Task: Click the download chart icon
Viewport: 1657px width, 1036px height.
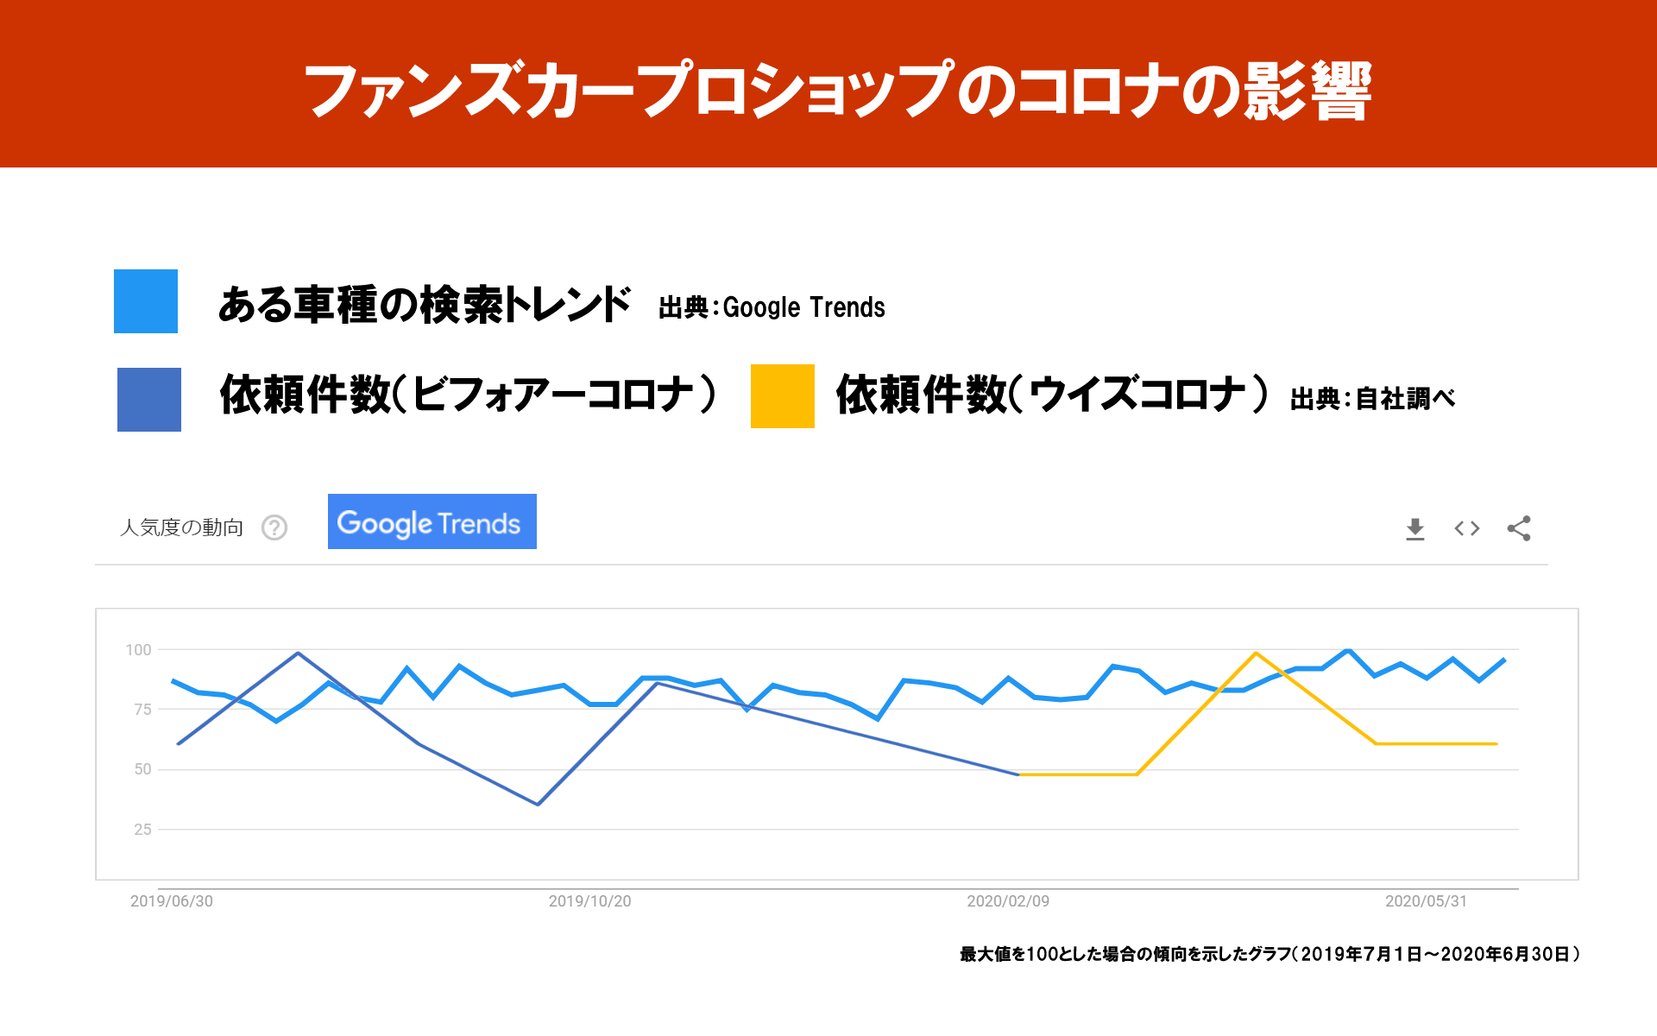Action: tap(1415, 528)
